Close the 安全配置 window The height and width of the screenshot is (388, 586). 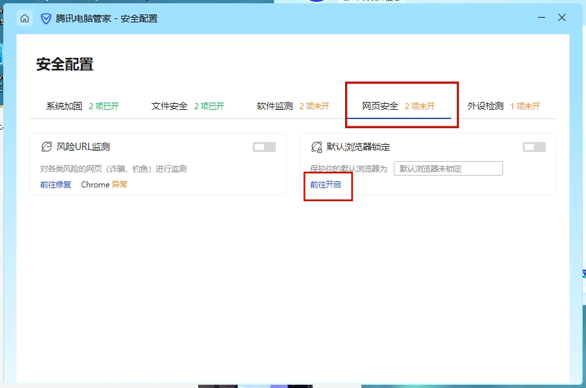tap(562, 18)
